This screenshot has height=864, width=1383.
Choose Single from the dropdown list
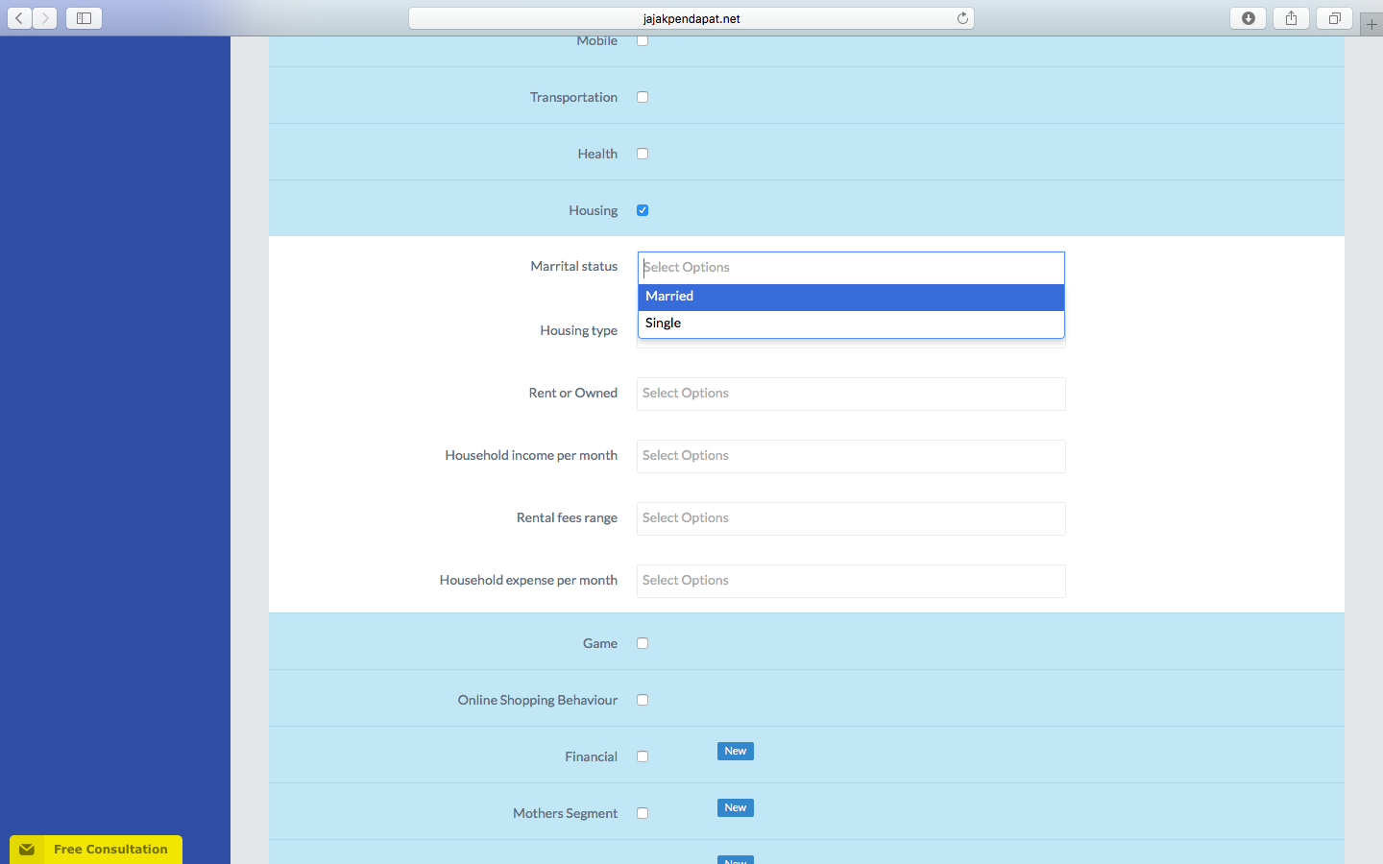(x=851, y=324)
